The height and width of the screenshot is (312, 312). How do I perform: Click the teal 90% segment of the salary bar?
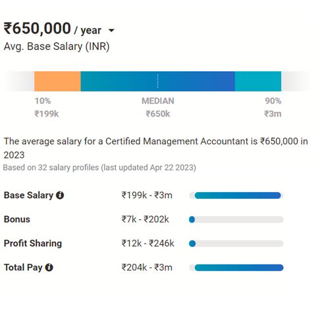(x=258, y=81)
